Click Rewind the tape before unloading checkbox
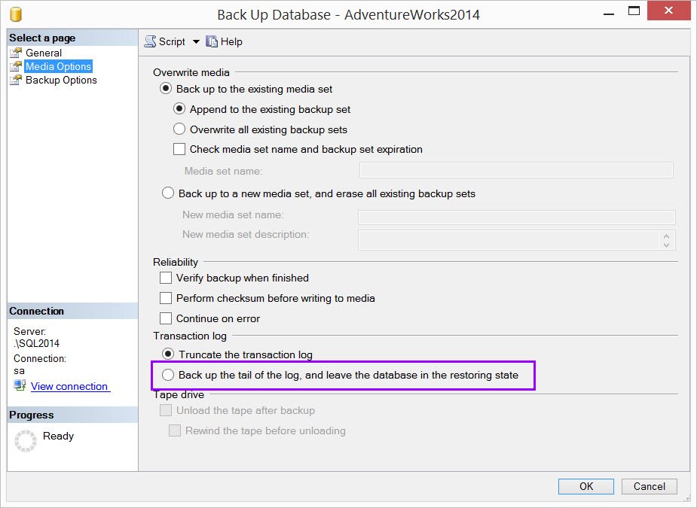The image size is (697, 508). point(175,430)
